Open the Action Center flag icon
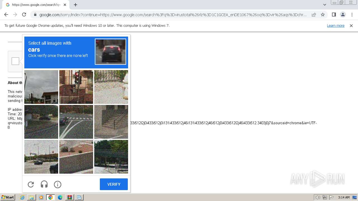The width and height of the screenshot is (358, 201). pyautogui.click(x=331, y=197)
